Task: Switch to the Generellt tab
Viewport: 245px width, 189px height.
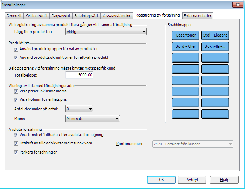Action: [x=14, y=16]
